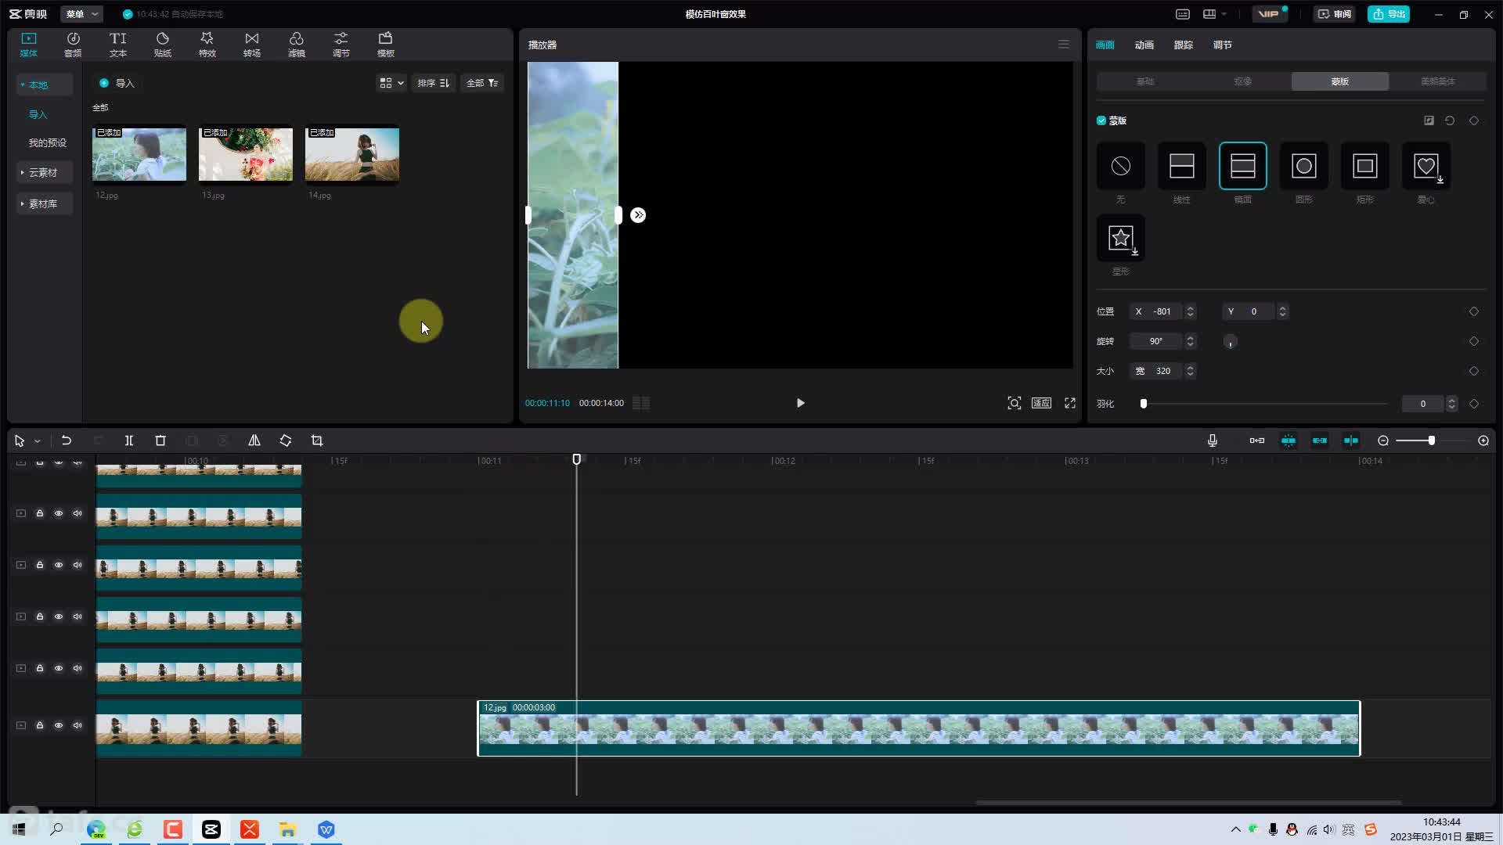Expand the 素材库 material library section

click(x=45, y=203)
